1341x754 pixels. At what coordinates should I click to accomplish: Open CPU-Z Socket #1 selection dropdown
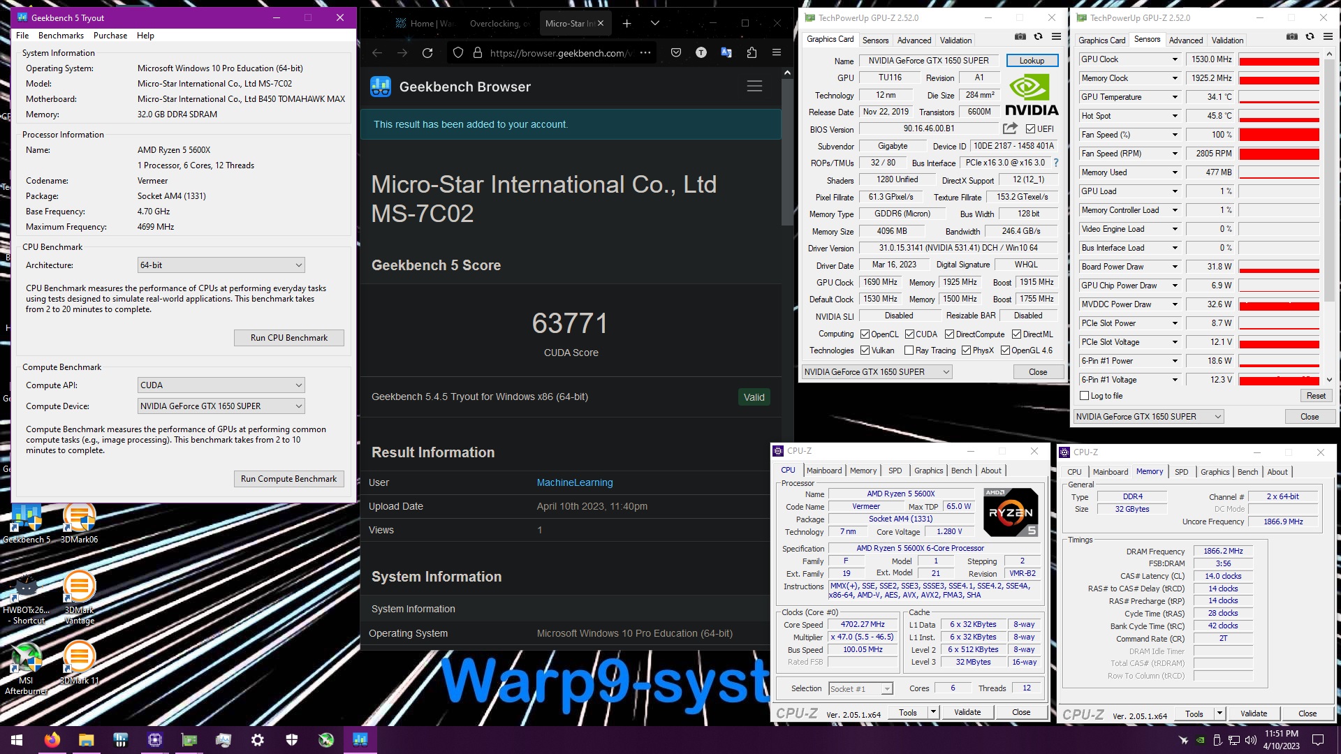[860, 689]
